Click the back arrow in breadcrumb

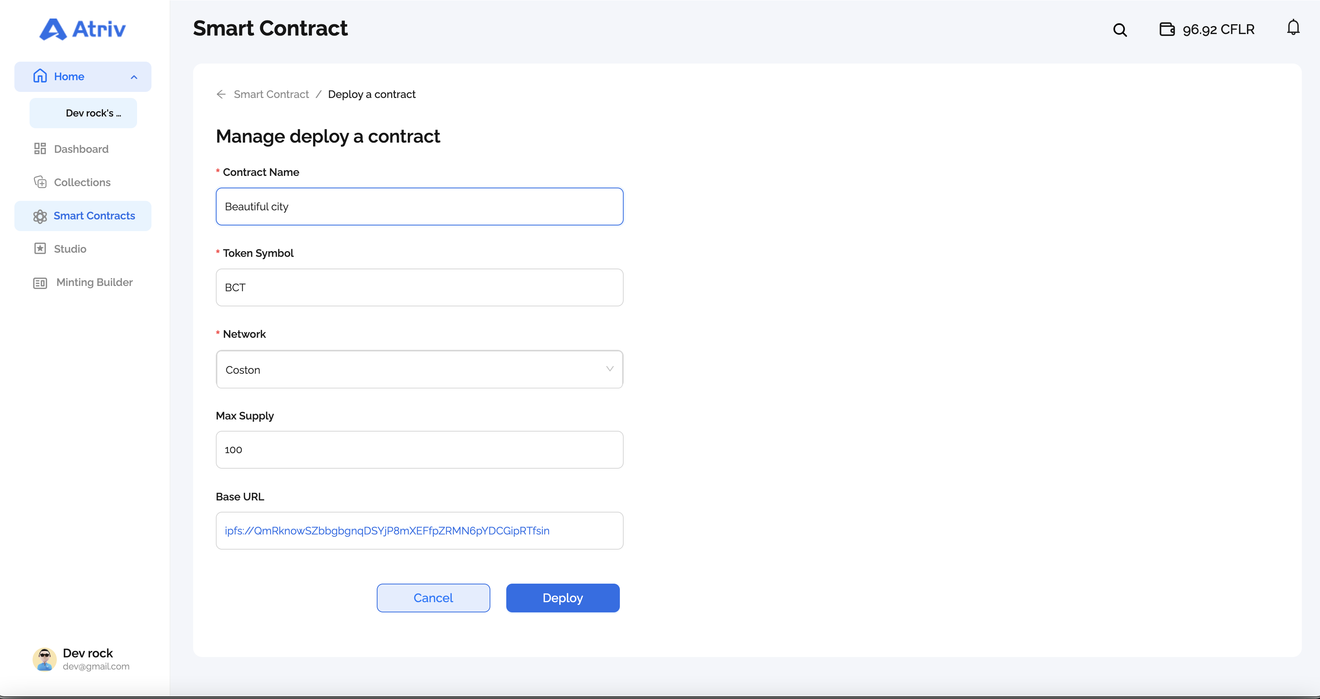pos(221,94)
